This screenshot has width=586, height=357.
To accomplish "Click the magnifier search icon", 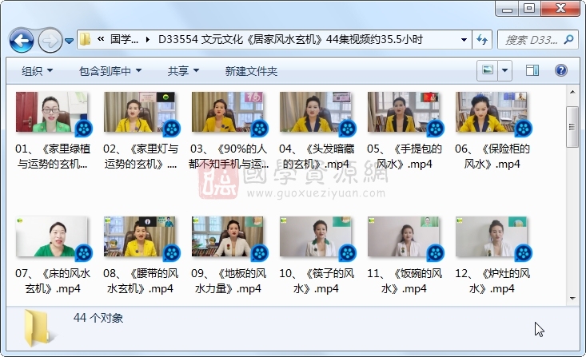I will [568, 39].
